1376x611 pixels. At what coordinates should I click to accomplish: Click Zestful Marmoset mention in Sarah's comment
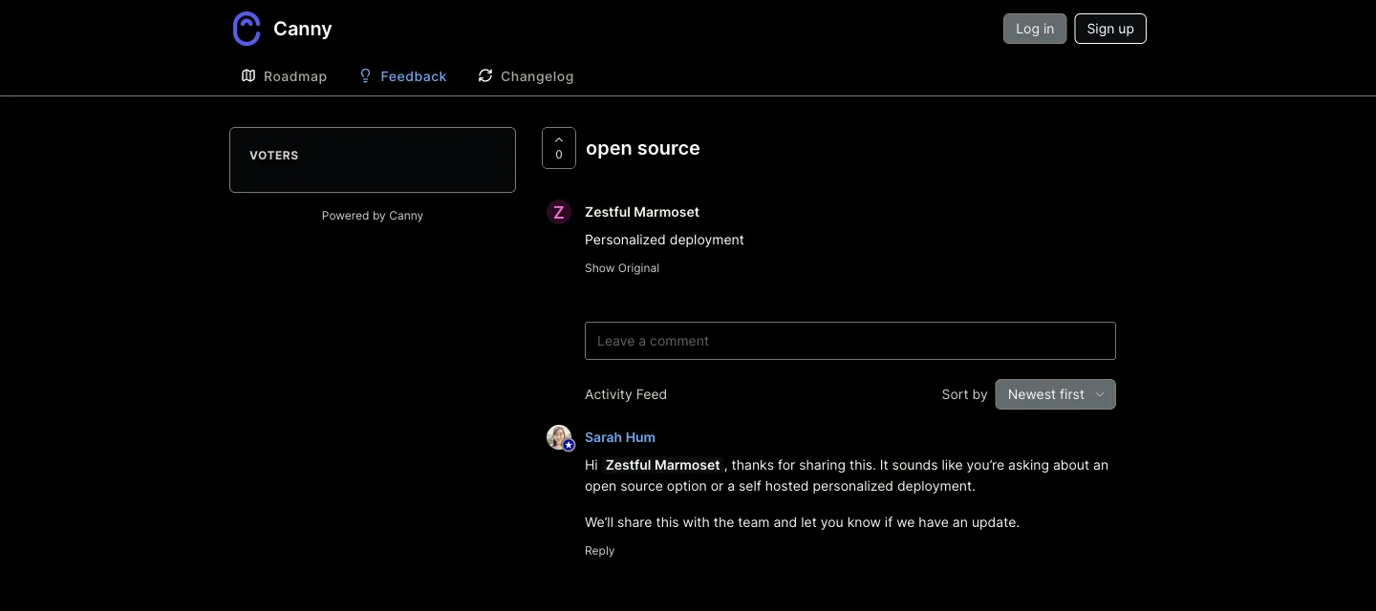click(663, 465)
